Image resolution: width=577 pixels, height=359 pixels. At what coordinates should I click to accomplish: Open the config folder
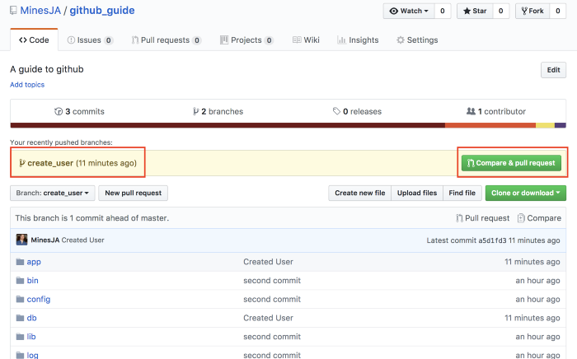39,299
